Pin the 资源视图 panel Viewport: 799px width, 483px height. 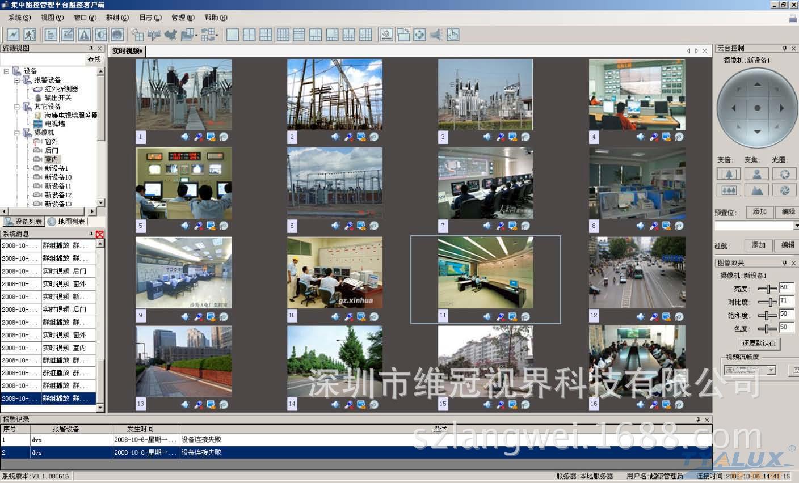point(91,49)
